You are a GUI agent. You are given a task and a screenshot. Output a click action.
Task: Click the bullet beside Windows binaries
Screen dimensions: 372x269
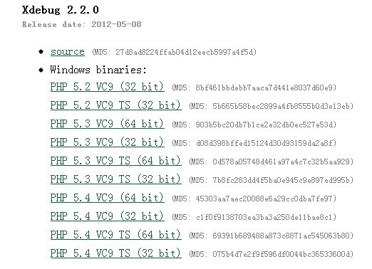click(x=41, y=70)
